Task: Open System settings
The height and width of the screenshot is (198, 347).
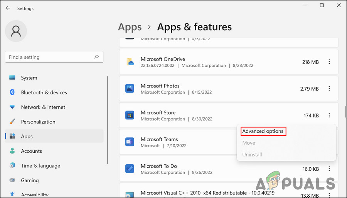Action: click(54, 78)
